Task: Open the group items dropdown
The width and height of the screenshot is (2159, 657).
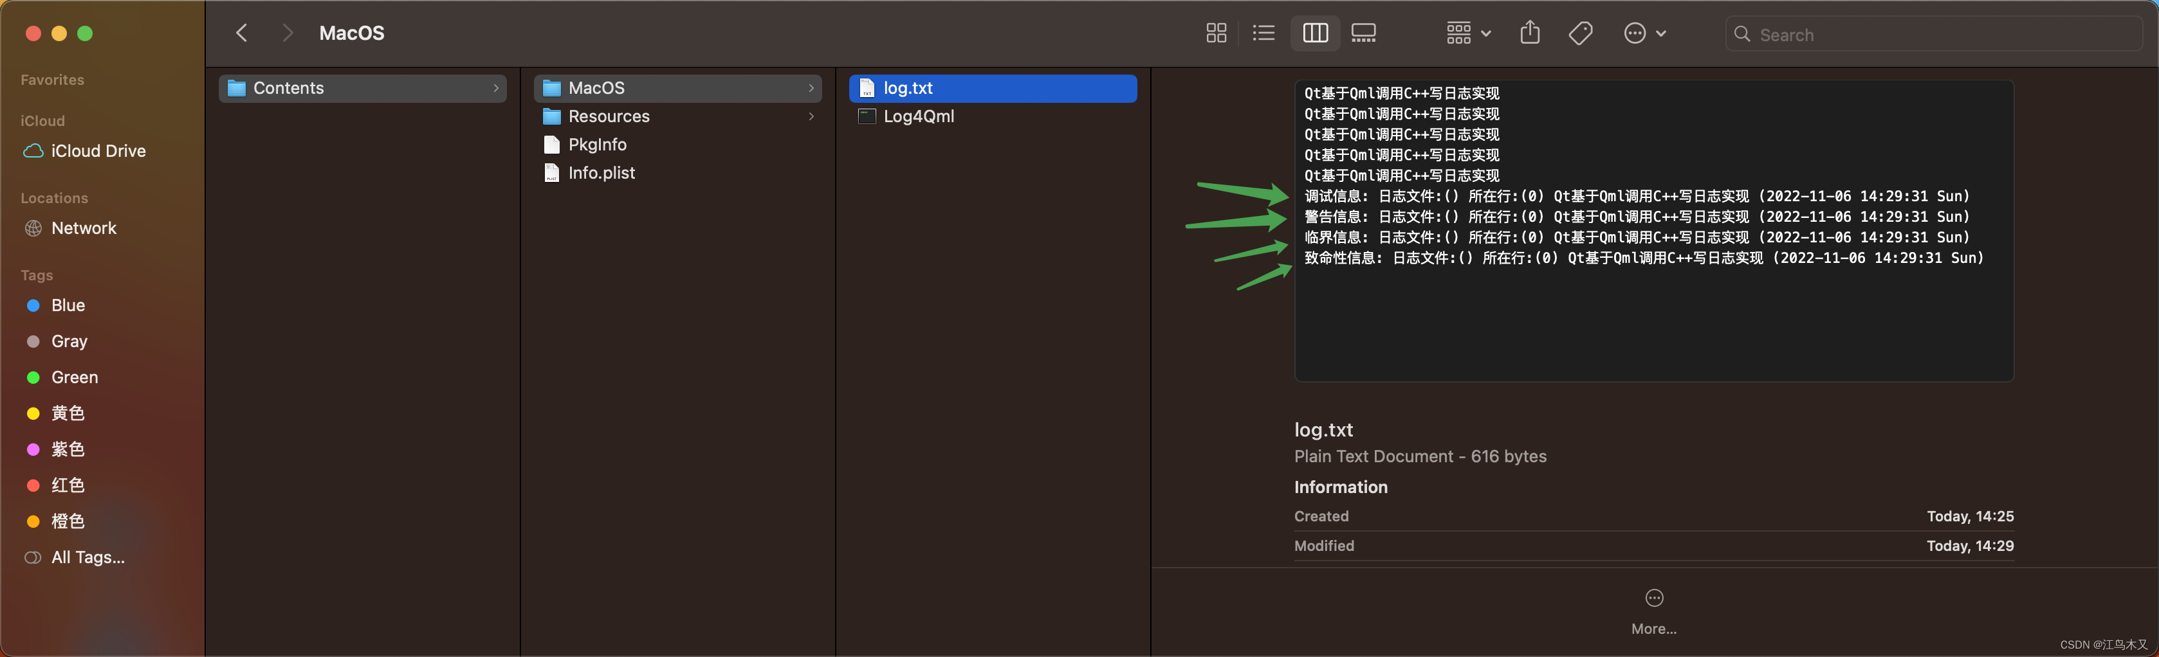Action: pyautogui.click(x=1467, y=33)
